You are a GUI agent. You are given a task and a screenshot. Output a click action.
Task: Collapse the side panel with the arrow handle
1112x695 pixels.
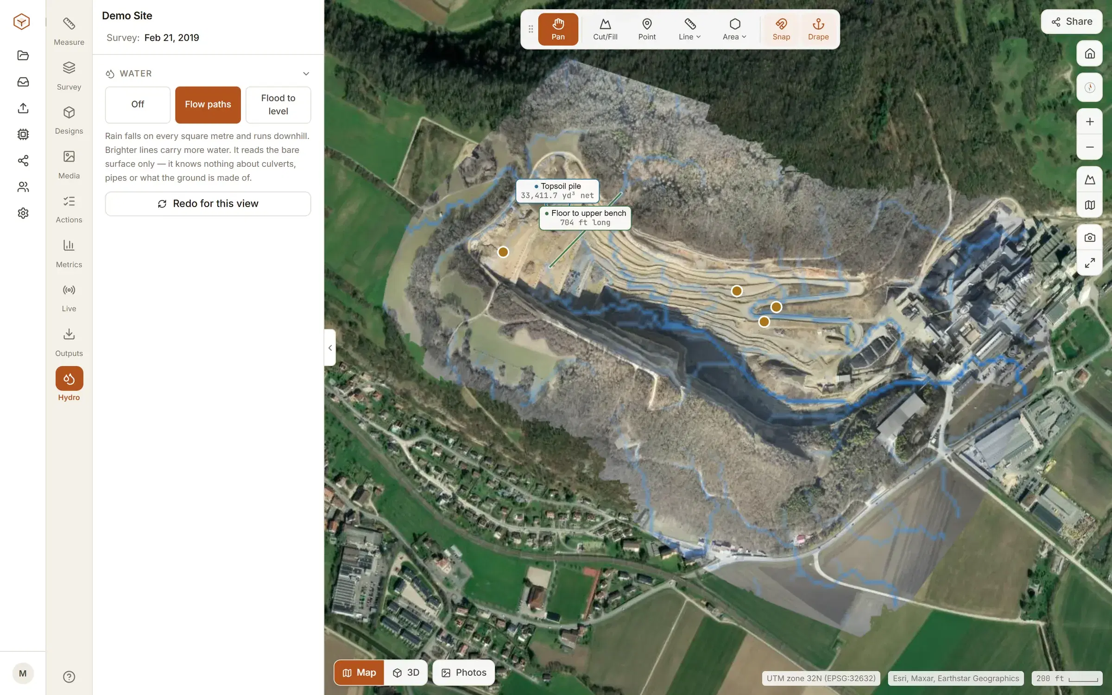click(x=330, y=347)
